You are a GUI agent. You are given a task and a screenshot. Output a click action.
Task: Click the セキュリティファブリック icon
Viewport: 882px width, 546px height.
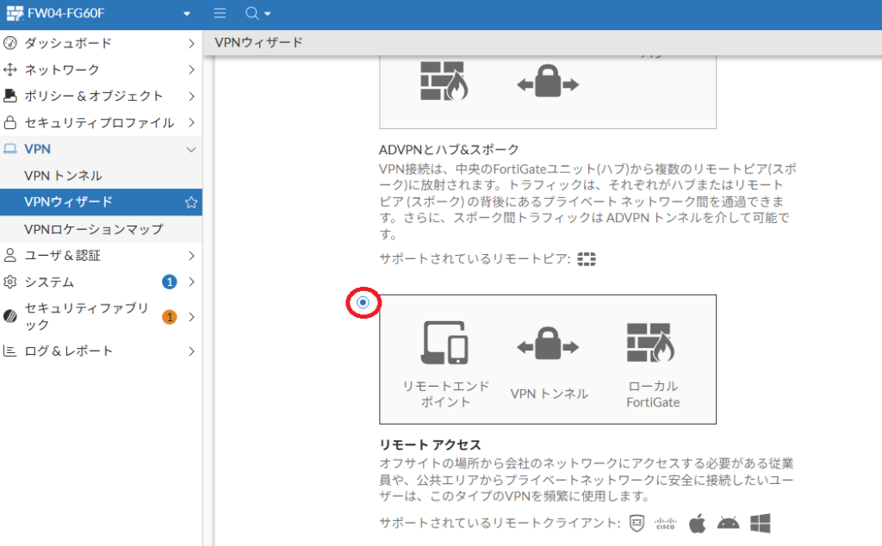[x=10, y=317]
